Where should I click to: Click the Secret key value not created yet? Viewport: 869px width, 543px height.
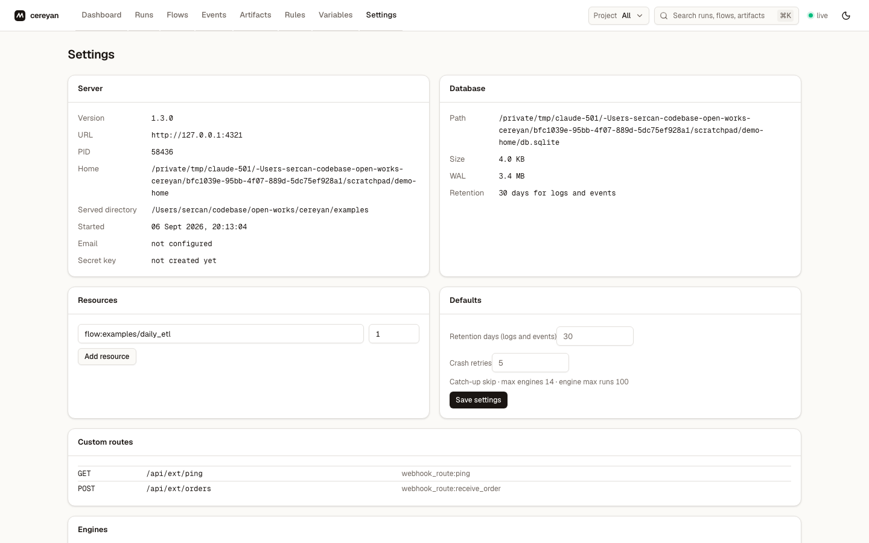184,261
